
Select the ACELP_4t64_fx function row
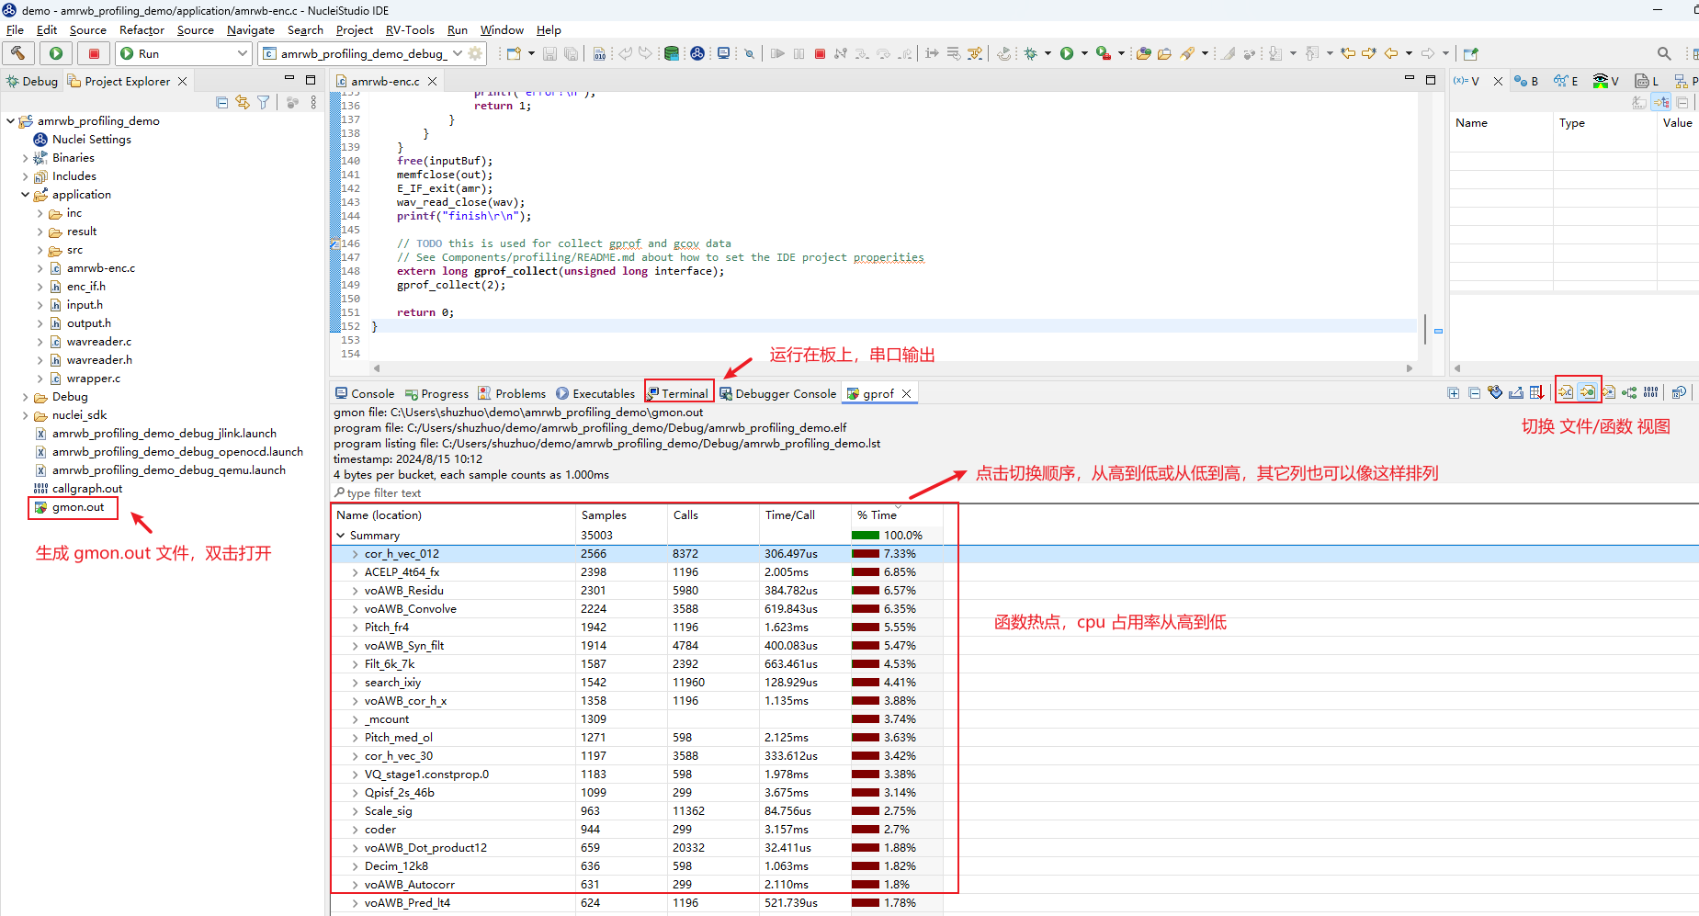tap(638, 572)
